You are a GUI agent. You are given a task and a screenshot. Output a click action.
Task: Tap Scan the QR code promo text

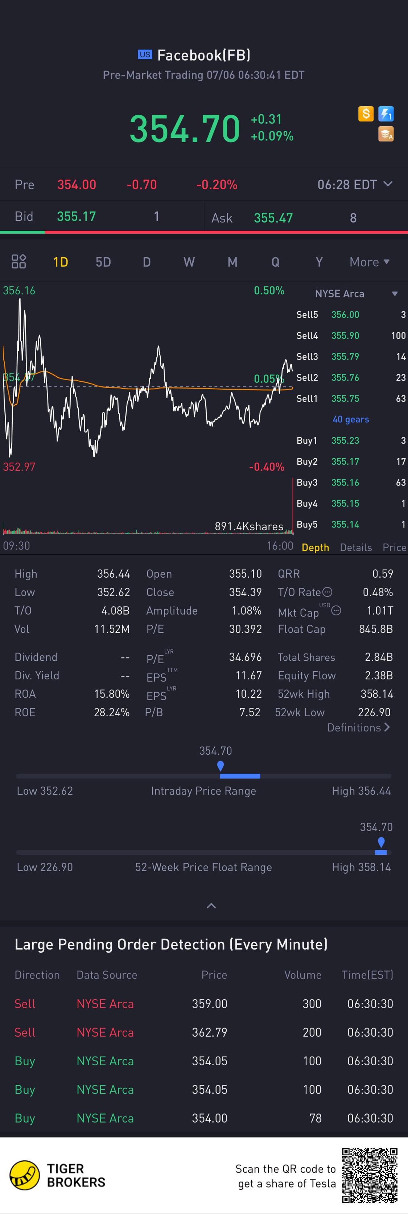coord(287,1176)
